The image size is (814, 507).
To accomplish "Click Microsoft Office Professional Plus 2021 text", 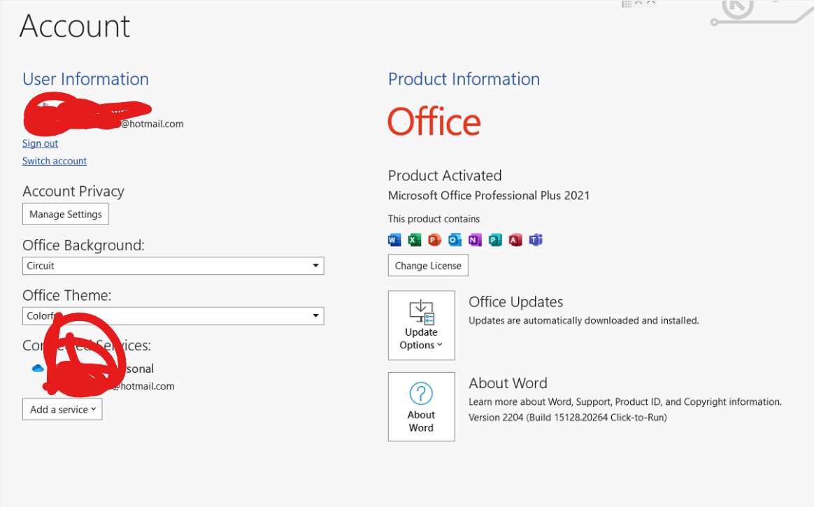I will (489, 196).
